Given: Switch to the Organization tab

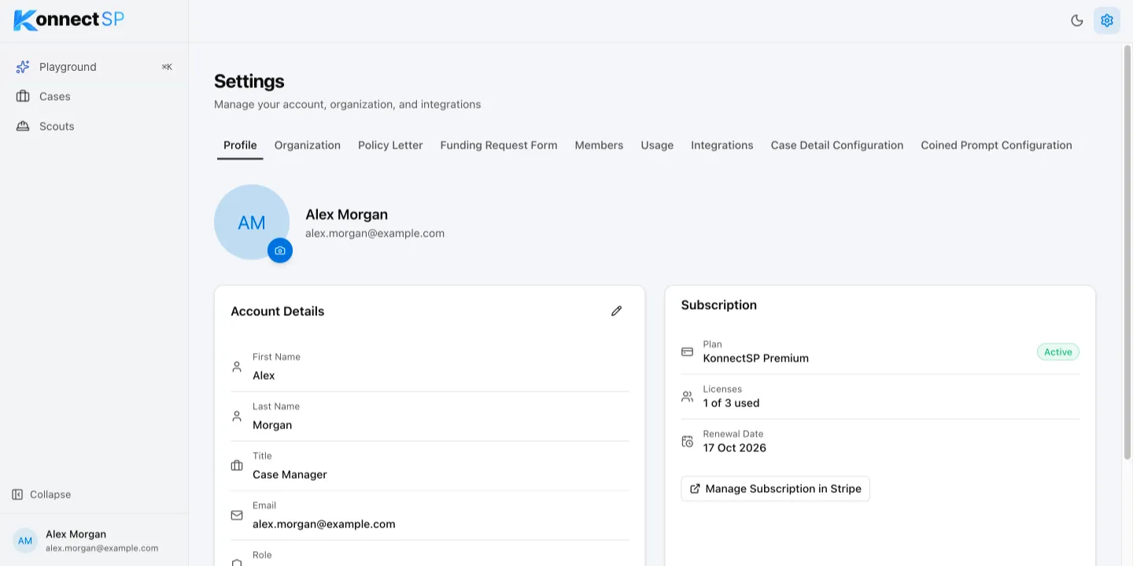Looking at the screenshot, I should coord(308,145).
